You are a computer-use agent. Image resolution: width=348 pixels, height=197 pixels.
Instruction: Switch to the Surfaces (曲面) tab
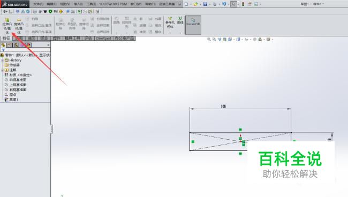pyautogui.click(x=32, y=38)
